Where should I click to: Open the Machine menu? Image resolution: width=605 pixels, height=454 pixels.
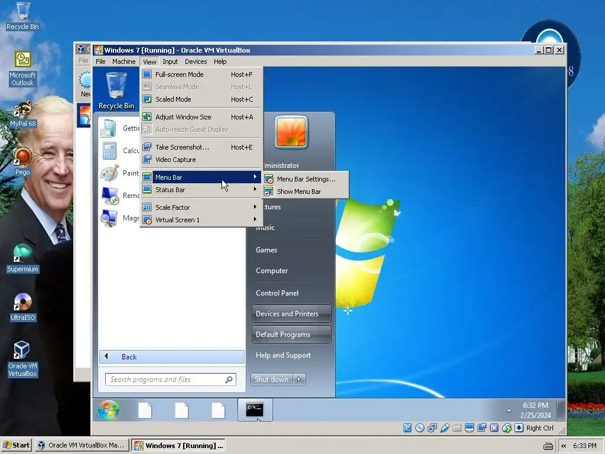tap(124, 61)
